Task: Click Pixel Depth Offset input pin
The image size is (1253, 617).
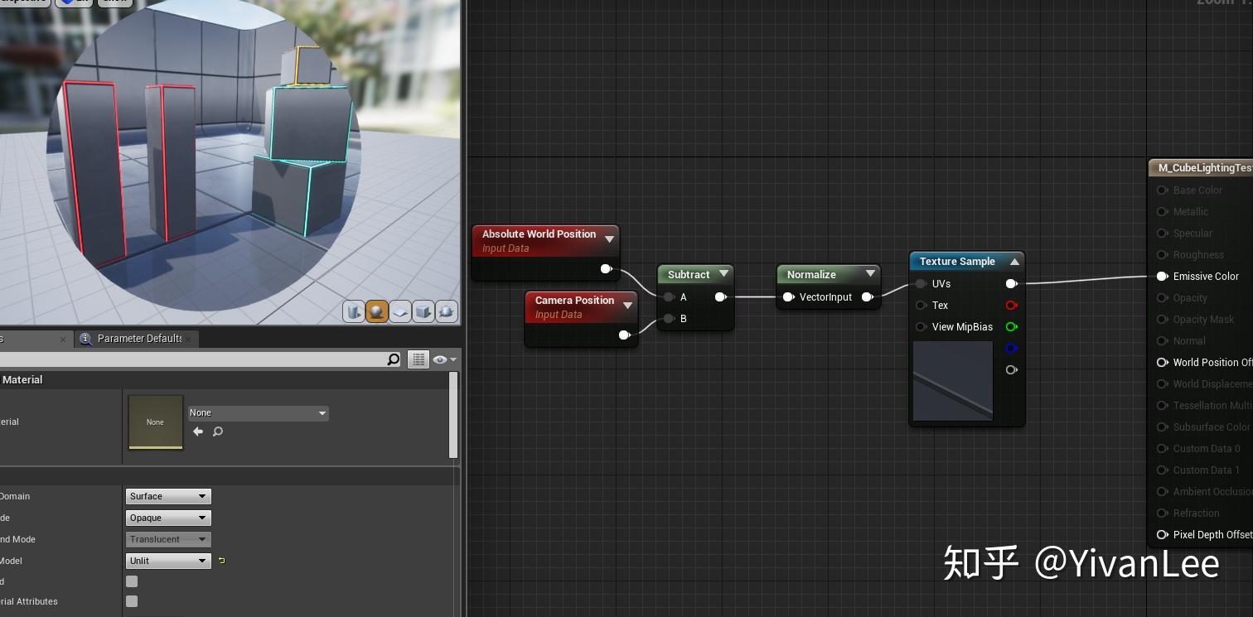Action: 1162,535
